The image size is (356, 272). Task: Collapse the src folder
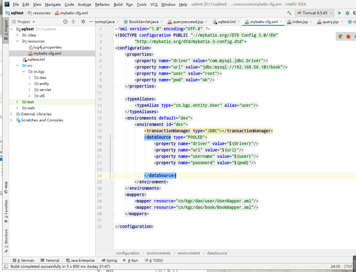tap(18, 66)
